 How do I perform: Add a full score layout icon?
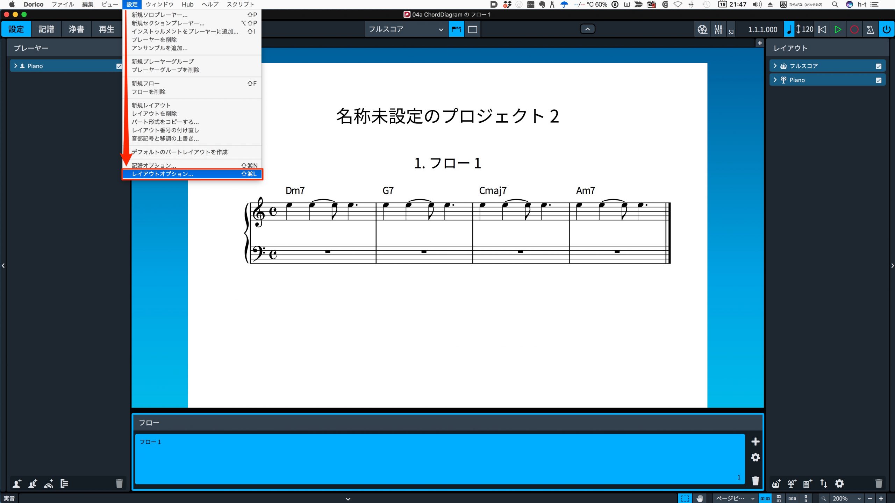coord(776,483)
